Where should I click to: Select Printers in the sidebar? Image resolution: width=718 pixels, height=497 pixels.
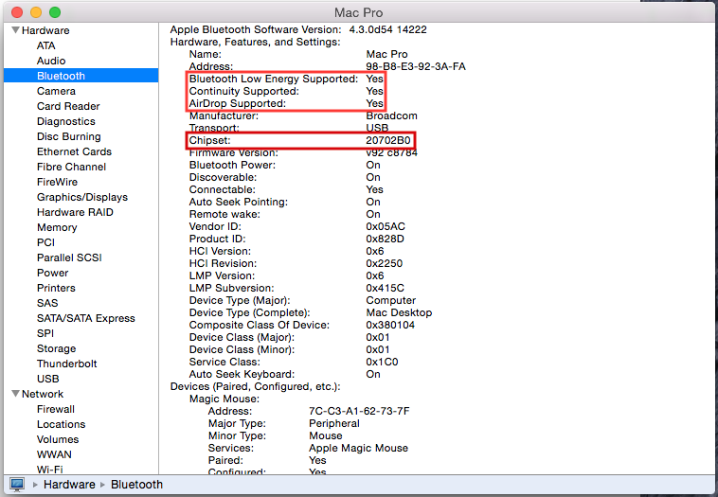pos(56,288)
